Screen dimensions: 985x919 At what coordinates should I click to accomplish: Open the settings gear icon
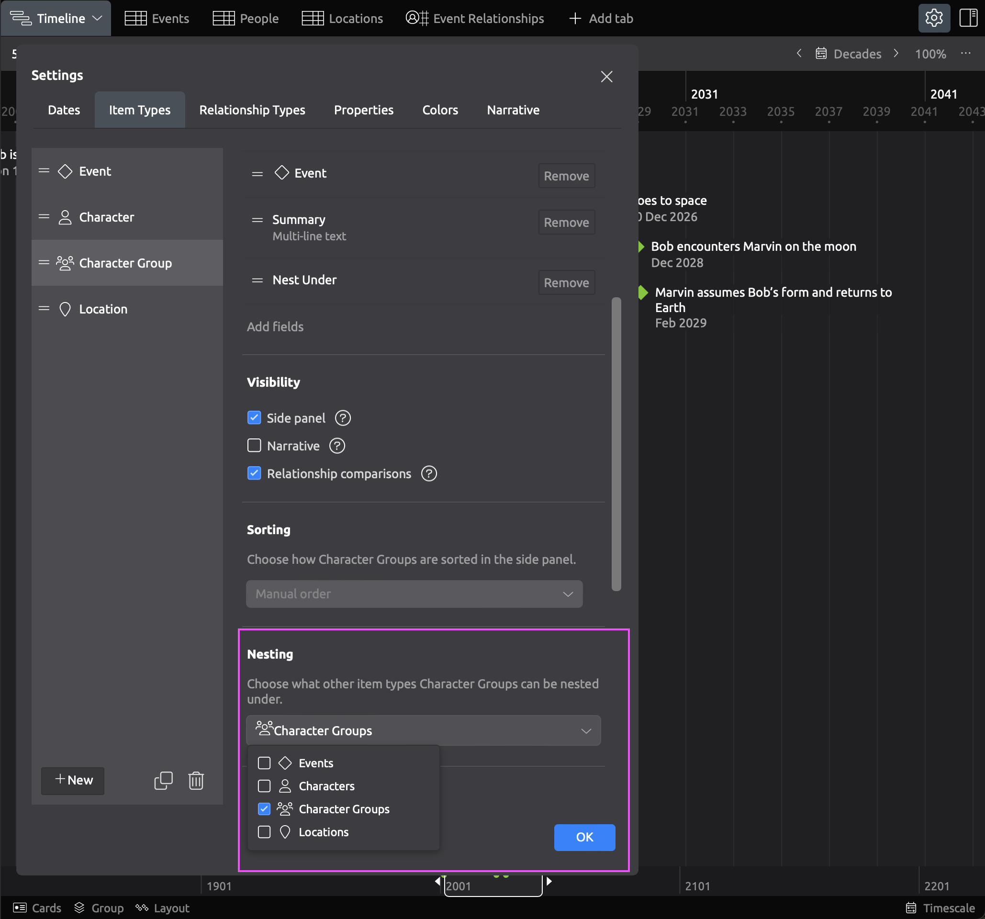tap(933, 18)
